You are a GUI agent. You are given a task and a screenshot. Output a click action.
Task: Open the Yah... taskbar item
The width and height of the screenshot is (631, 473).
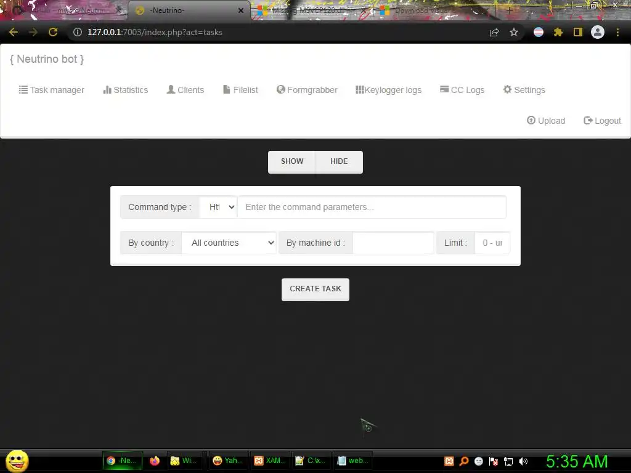(x=228, y=461)
